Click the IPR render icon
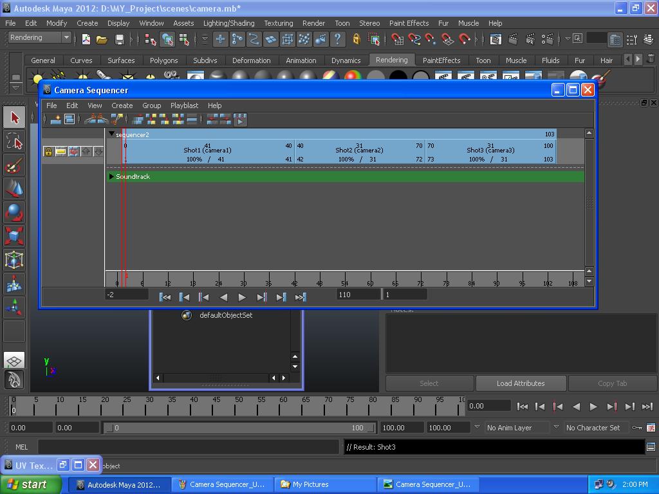659x494 pixels. 530,39
